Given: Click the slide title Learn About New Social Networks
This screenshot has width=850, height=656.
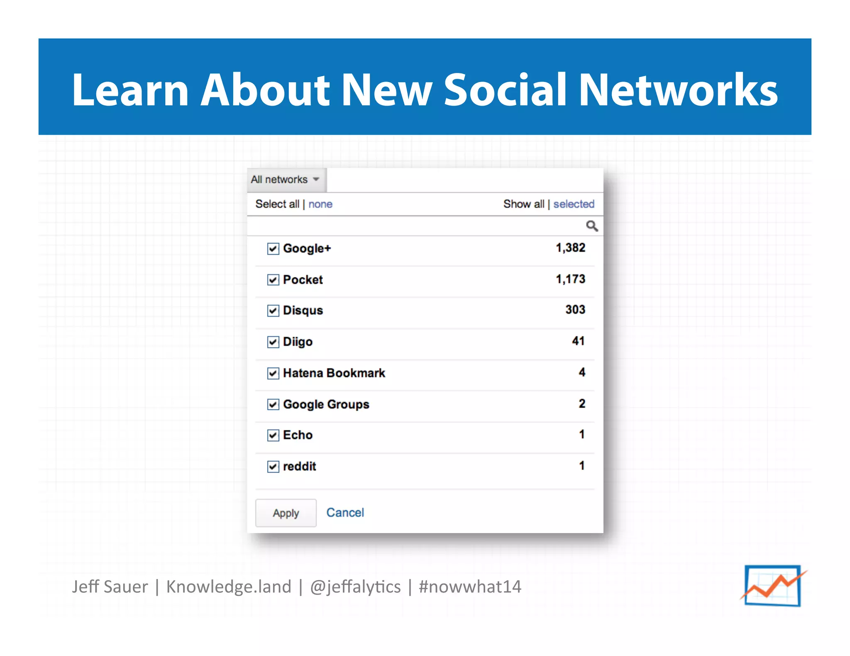Looking at the screenshot, I should click(425, 89).
